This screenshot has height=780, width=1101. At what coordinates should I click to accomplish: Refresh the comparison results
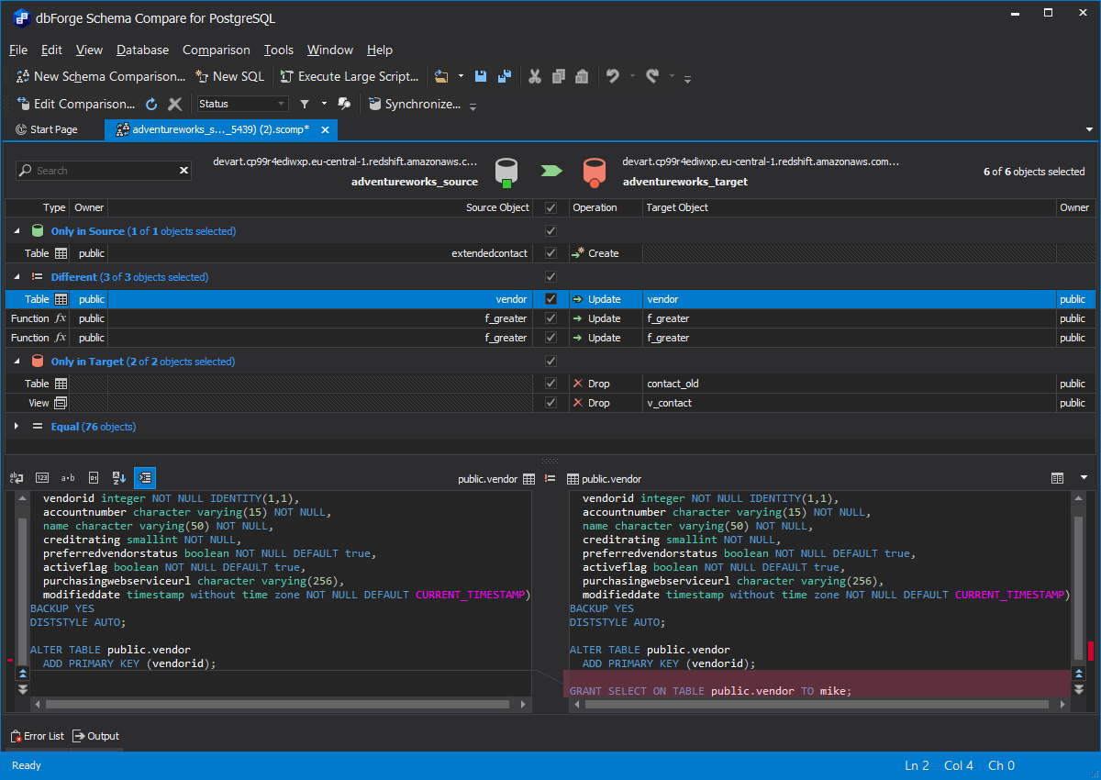151,104
